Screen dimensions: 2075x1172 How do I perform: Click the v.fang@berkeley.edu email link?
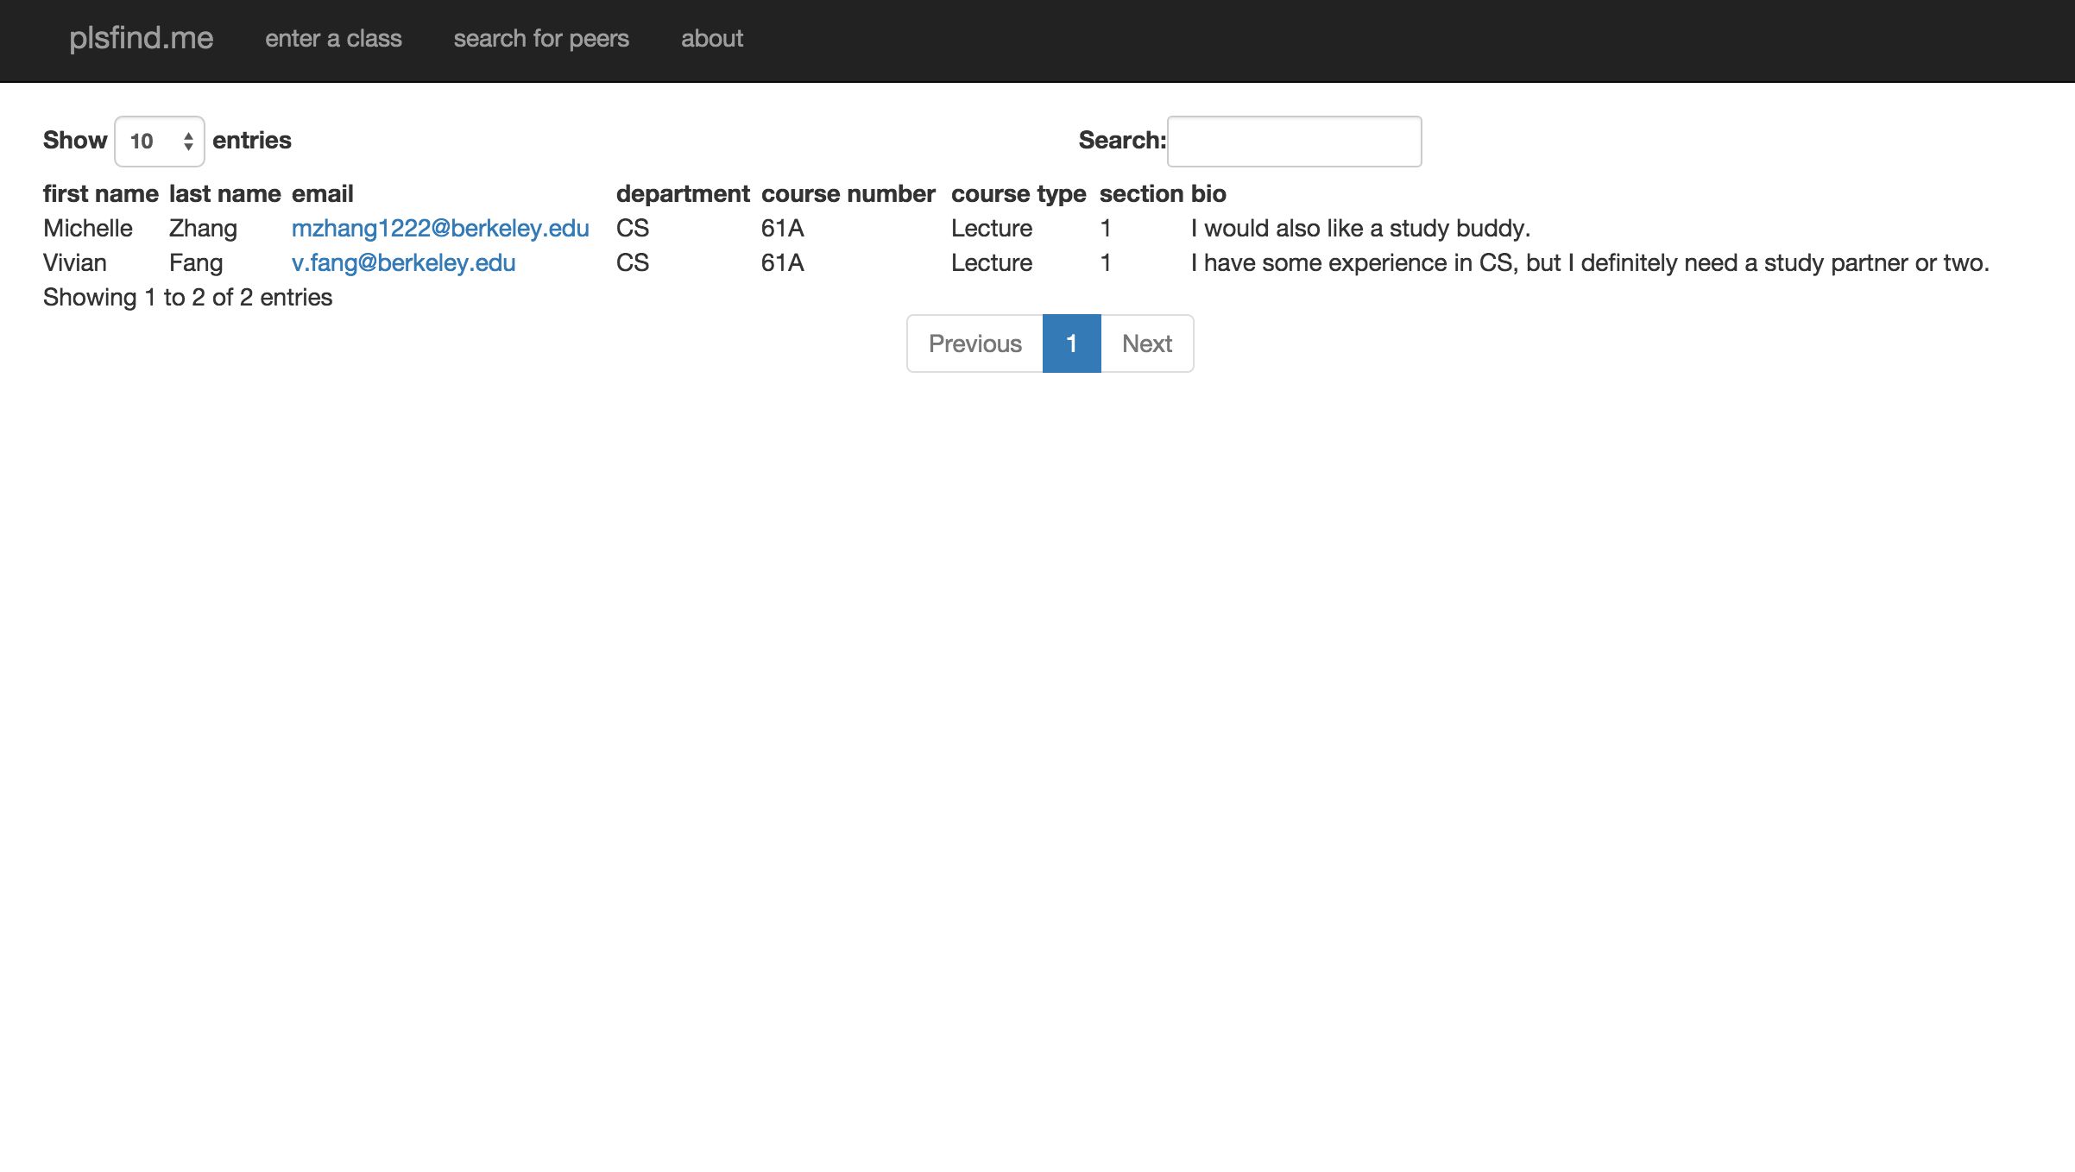click(x=403, y=263)
